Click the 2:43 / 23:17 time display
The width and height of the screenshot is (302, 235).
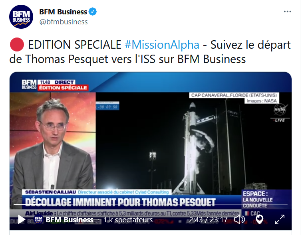[x=208, y=219]
